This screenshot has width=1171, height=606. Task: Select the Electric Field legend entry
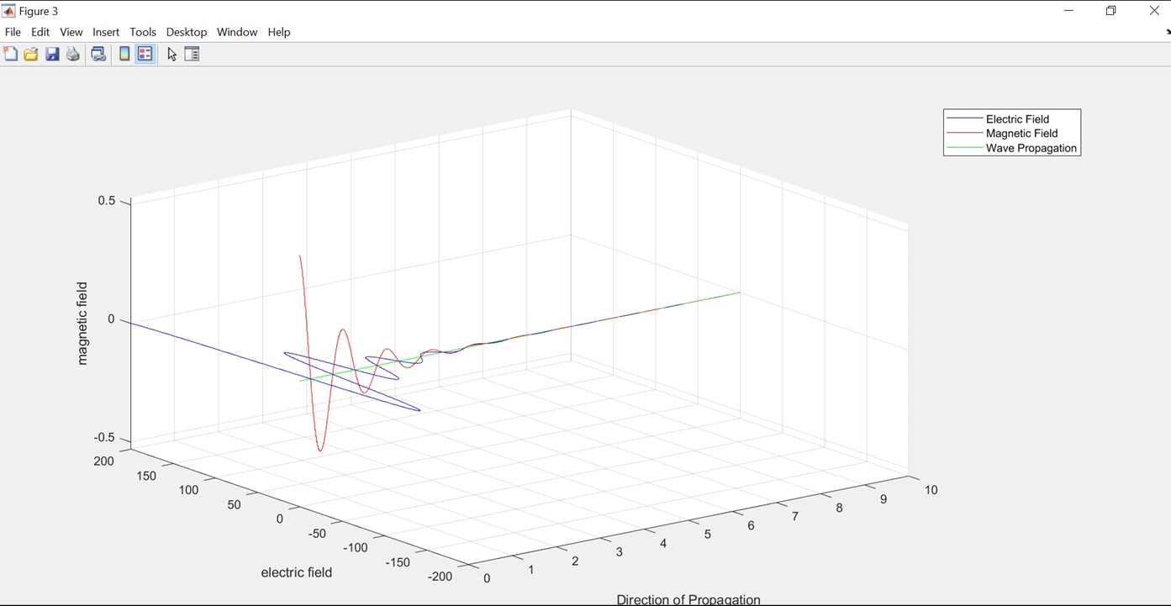coord(1016,119)
